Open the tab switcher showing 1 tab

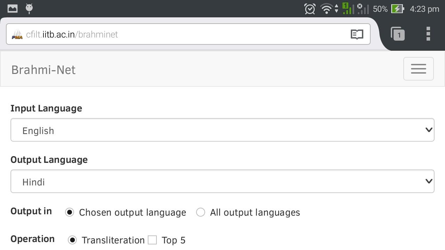(x=398, y=34)
